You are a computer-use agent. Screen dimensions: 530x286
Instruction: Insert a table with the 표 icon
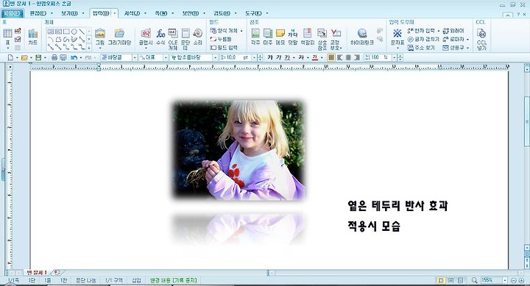7,37
